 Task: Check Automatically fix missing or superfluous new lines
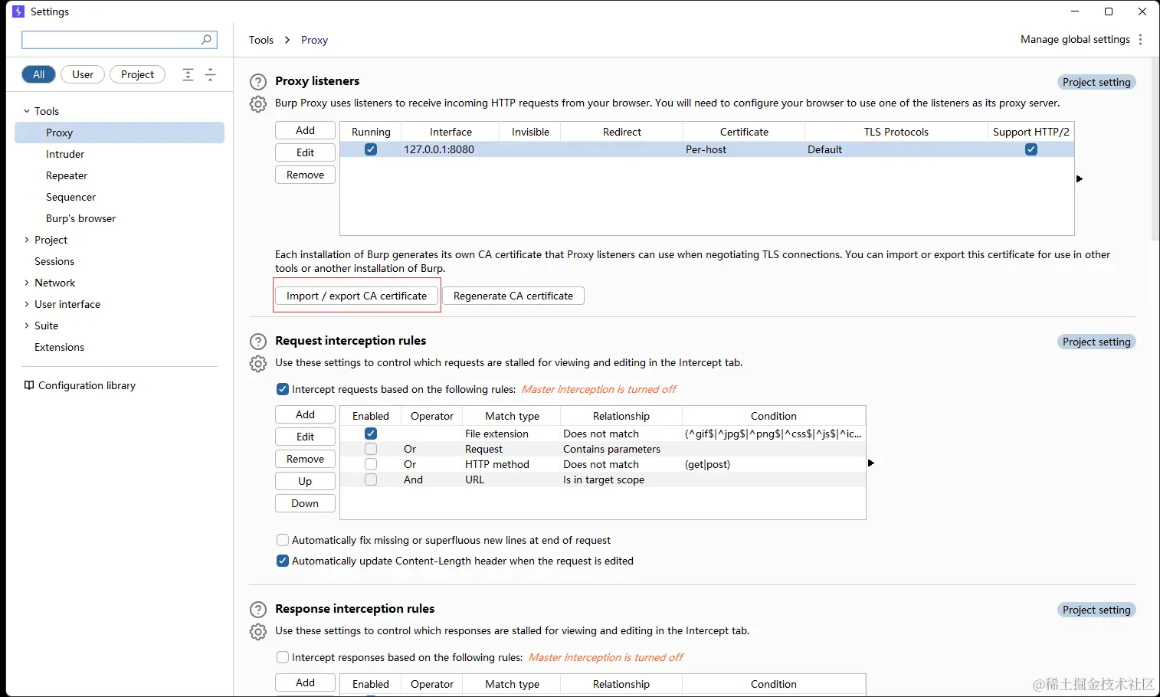click(x=283, y=540)
